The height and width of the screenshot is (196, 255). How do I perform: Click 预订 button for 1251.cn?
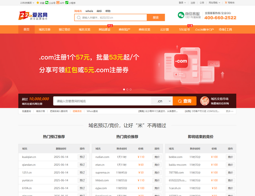[82, 172]
